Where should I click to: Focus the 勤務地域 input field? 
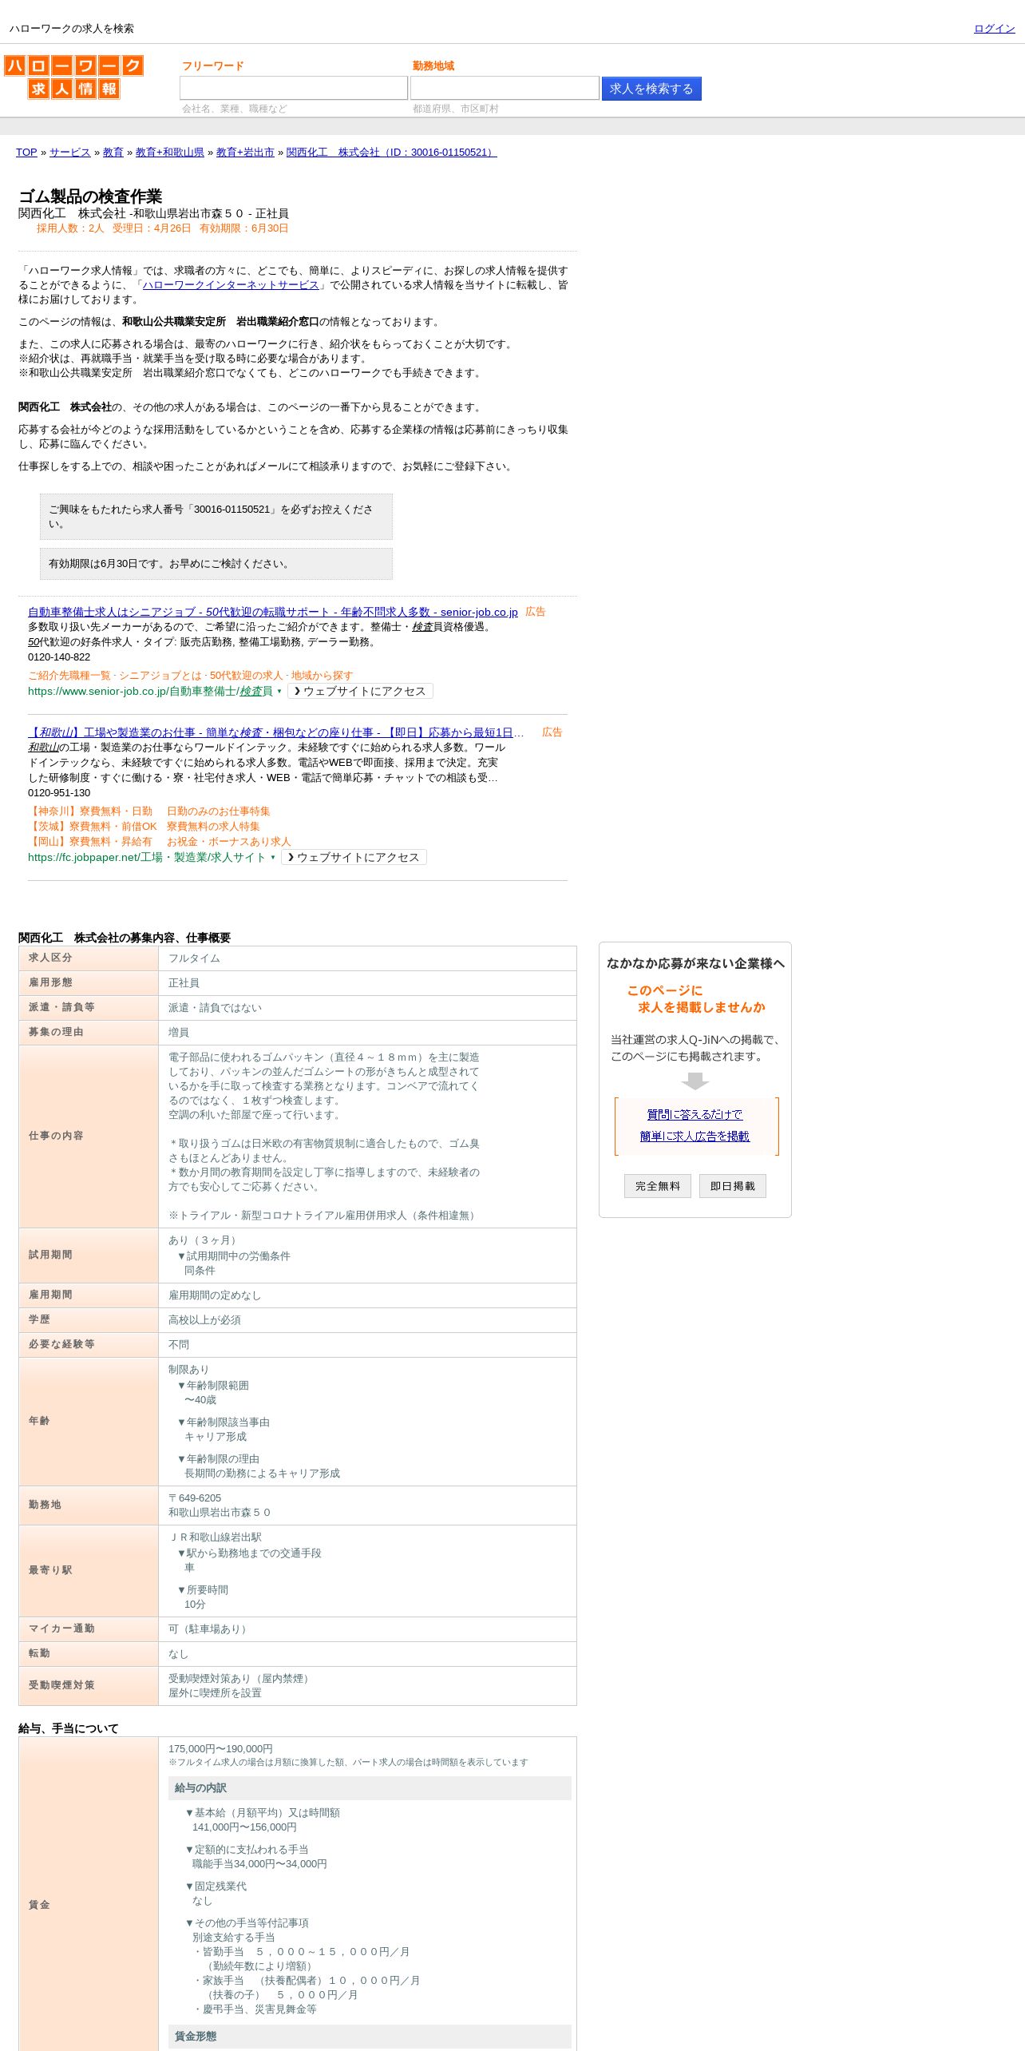coord(505,88)
